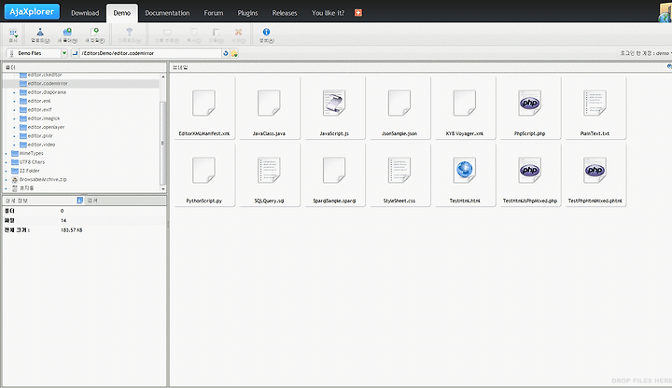Expand the MimeTypes folder node
Screen dimensions: 672x388
[6, 153]
